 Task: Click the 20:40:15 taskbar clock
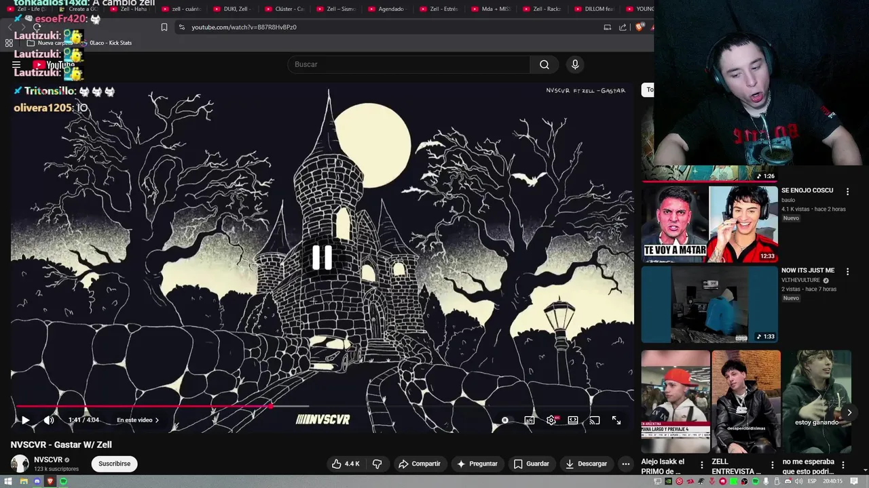click(833, 481)
